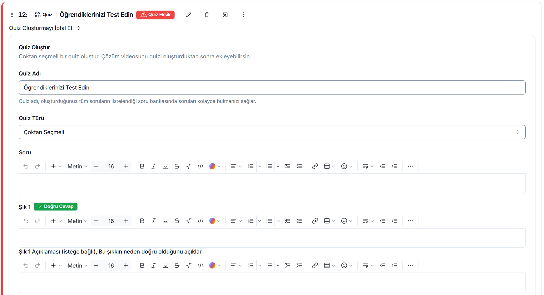Insert a link in the Soru editor
The width and height of the screenshot is (544, 295).
tap(315, 166)
